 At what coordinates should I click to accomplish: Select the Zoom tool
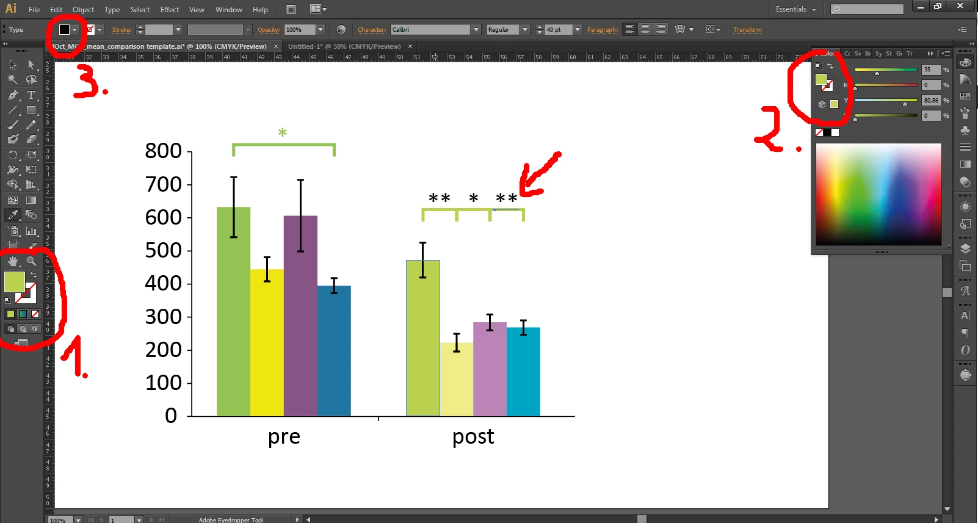[x=31, y=261]
